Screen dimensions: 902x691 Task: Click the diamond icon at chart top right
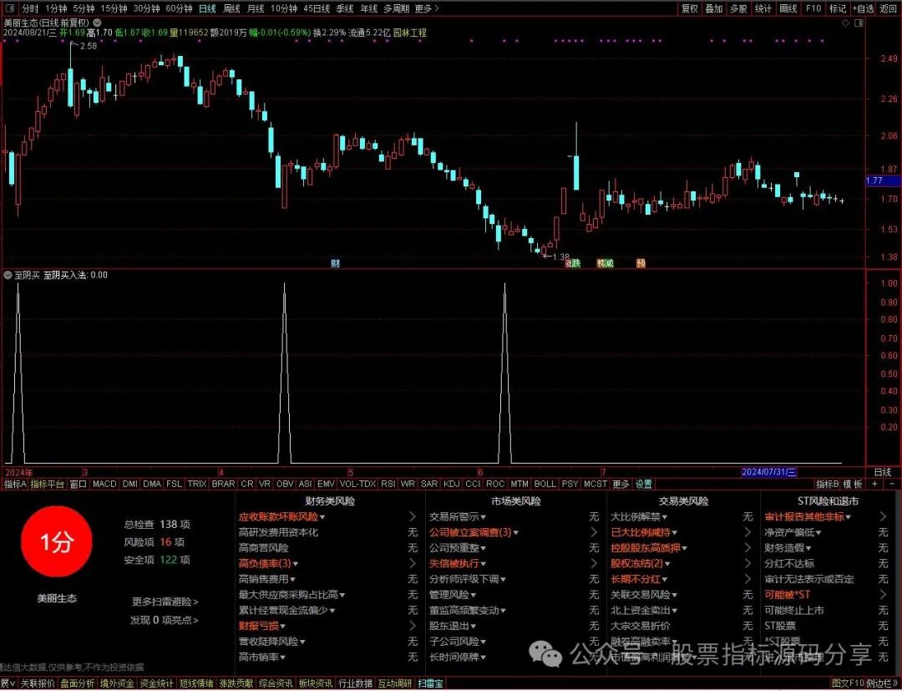click(845, 23)
